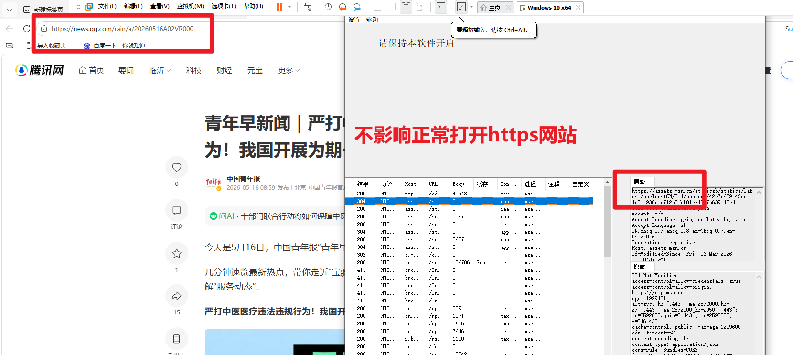Pause the virtual machine
The width and height of the screenshot is (793, 355).
pos(279,7)
